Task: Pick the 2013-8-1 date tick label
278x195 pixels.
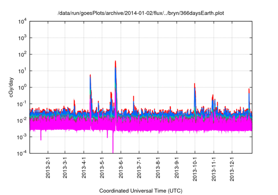Action: (158, 168)
